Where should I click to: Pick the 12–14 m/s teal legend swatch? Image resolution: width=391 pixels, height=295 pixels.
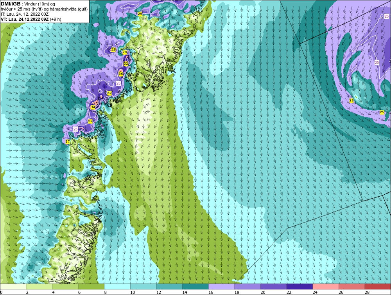[x=169, y=286]
